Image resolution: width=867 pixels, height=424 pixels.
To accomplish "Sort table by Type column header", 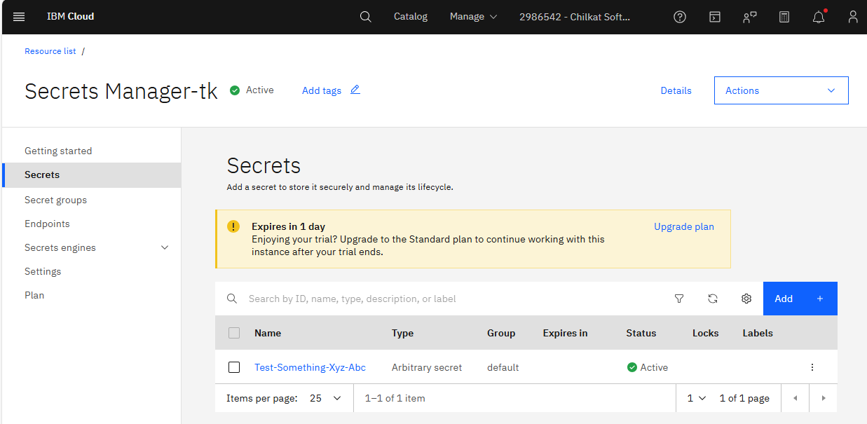I will pos(402,333).
